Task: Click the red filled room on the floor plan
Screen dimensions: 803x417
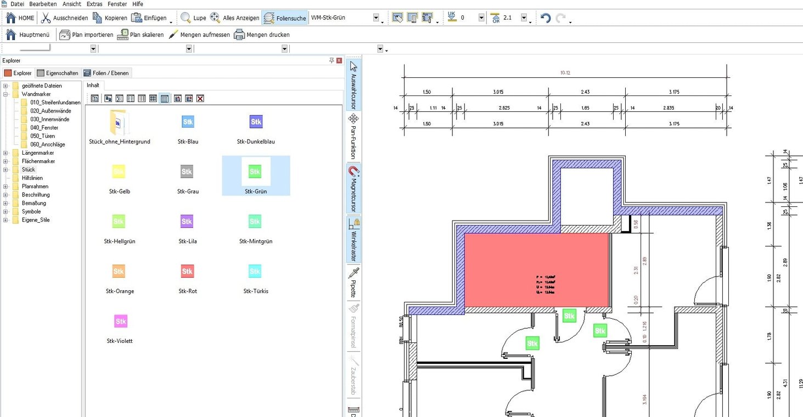Action: coord(537,269)
